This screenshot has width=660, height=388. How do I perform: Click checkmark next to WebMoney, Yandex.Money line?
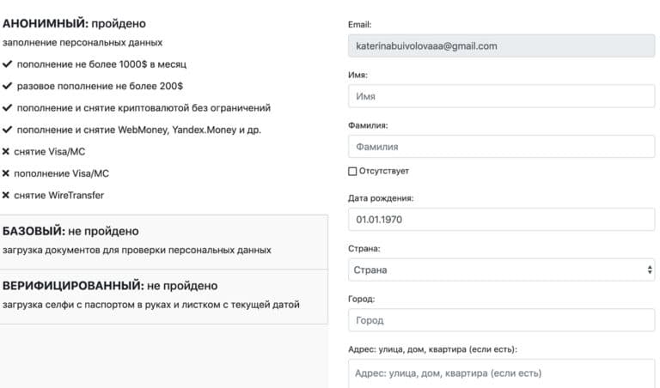[8, 130]
